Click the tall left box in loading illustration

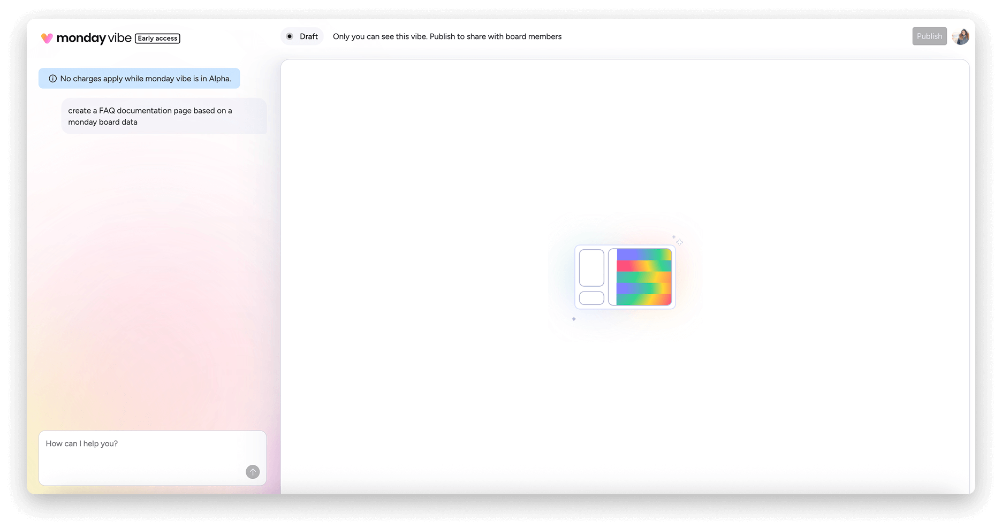pos(591,267)
